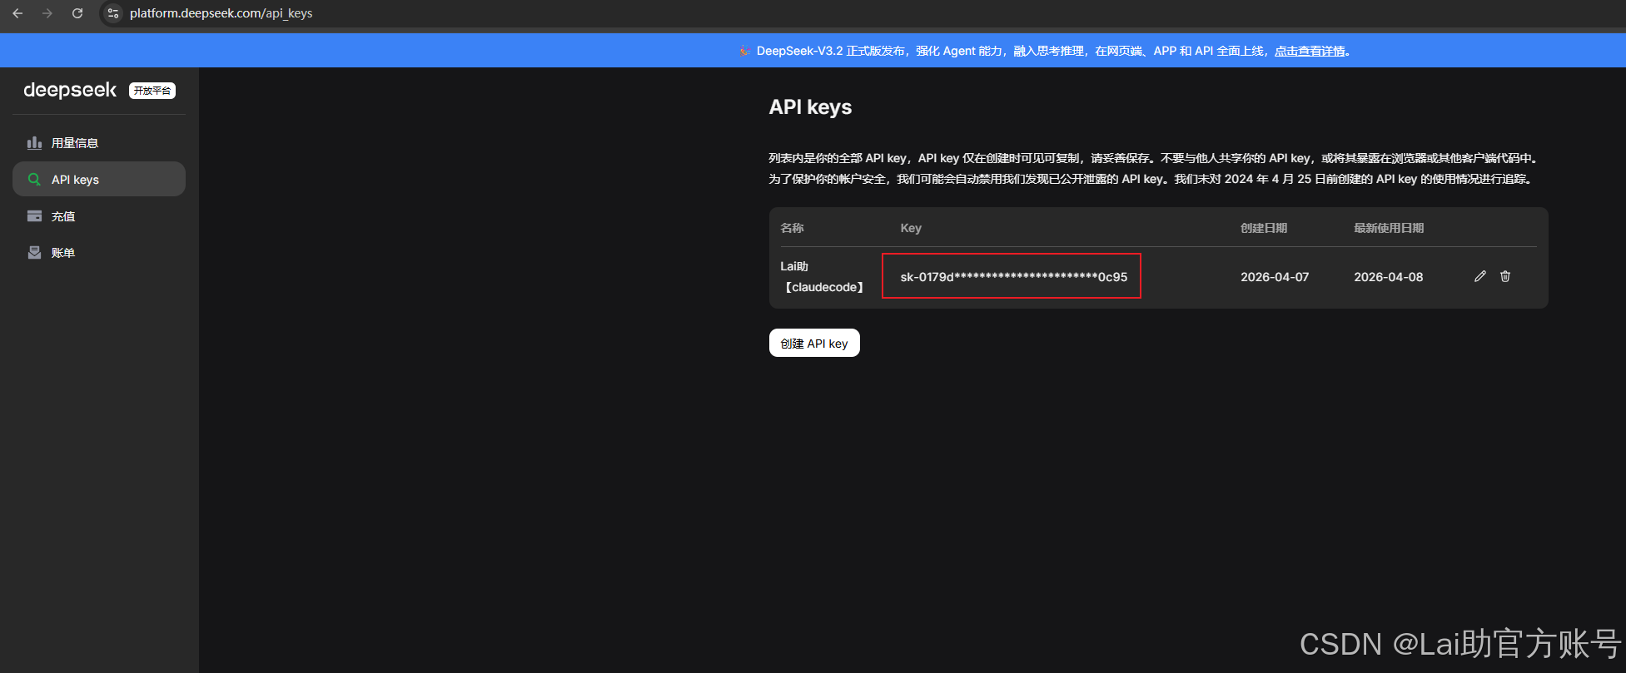Click 创建 API key button
Viewport: 1626px width, 673px height.
(x=814, y=343)
